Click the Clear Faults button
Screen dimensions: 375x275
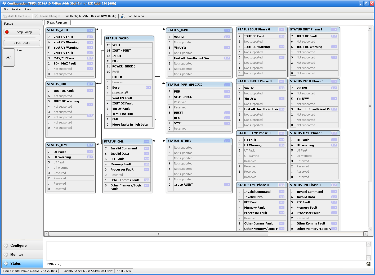pos(22,43)
